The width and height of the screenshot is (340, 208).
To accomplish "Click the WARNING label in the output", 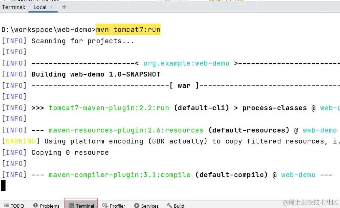I will [20, 141].
